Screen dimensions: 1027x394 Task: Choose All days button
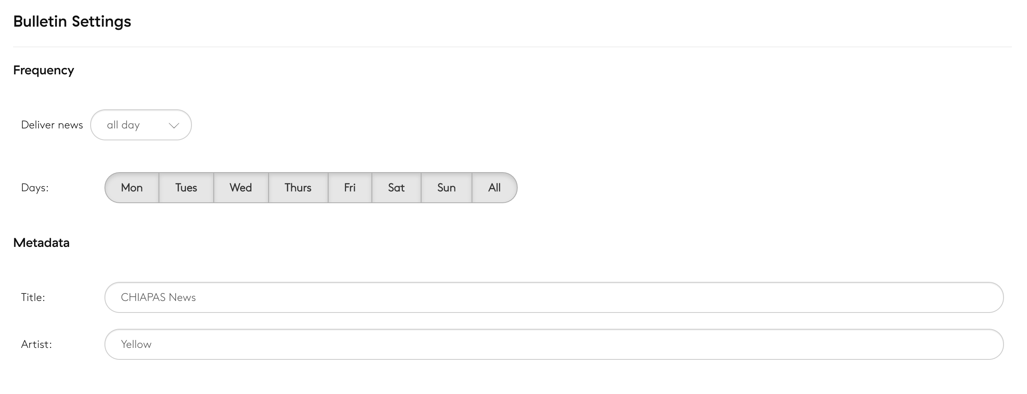[494, 187]
